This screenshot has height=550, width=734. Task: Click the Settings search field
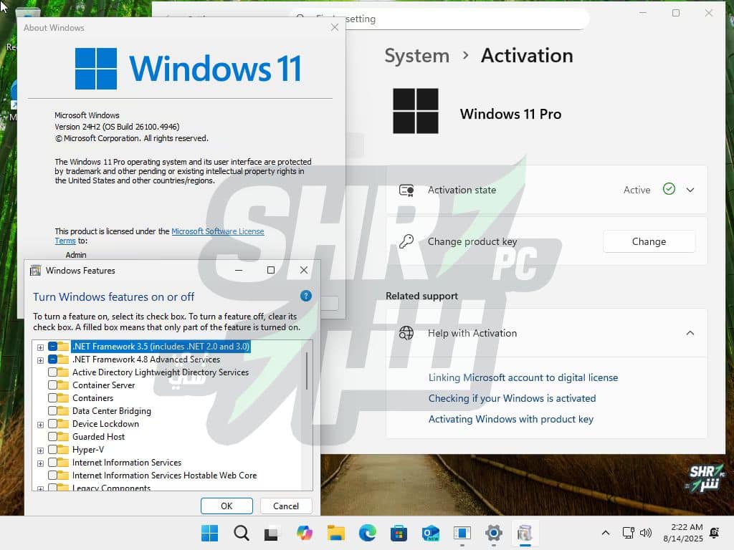click(439, 19)
